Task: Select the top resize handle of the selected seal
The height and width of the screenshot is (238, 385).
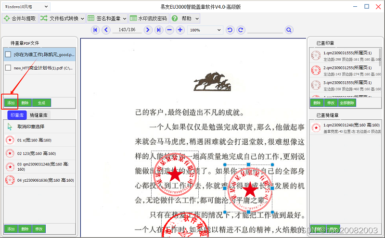Action: click(x=248, y=164)
